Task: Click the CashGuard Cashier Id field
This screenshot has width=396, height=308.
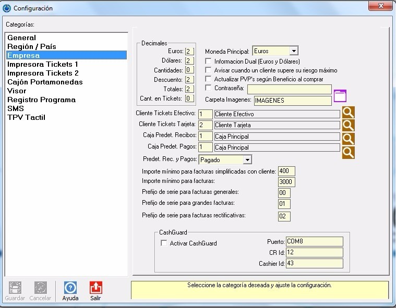Action: [x=315, y=263]
